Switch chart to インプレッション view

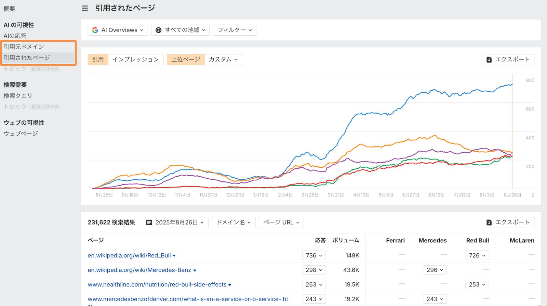point(135,60)
